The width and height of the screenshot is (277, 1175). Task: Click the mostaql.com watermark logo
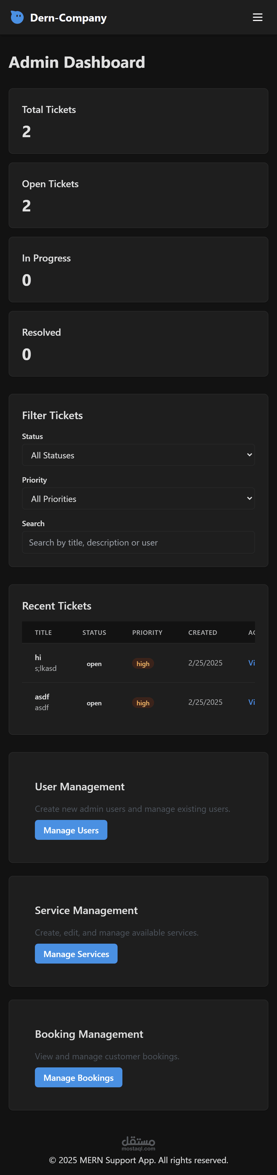tap(138, 1143)
